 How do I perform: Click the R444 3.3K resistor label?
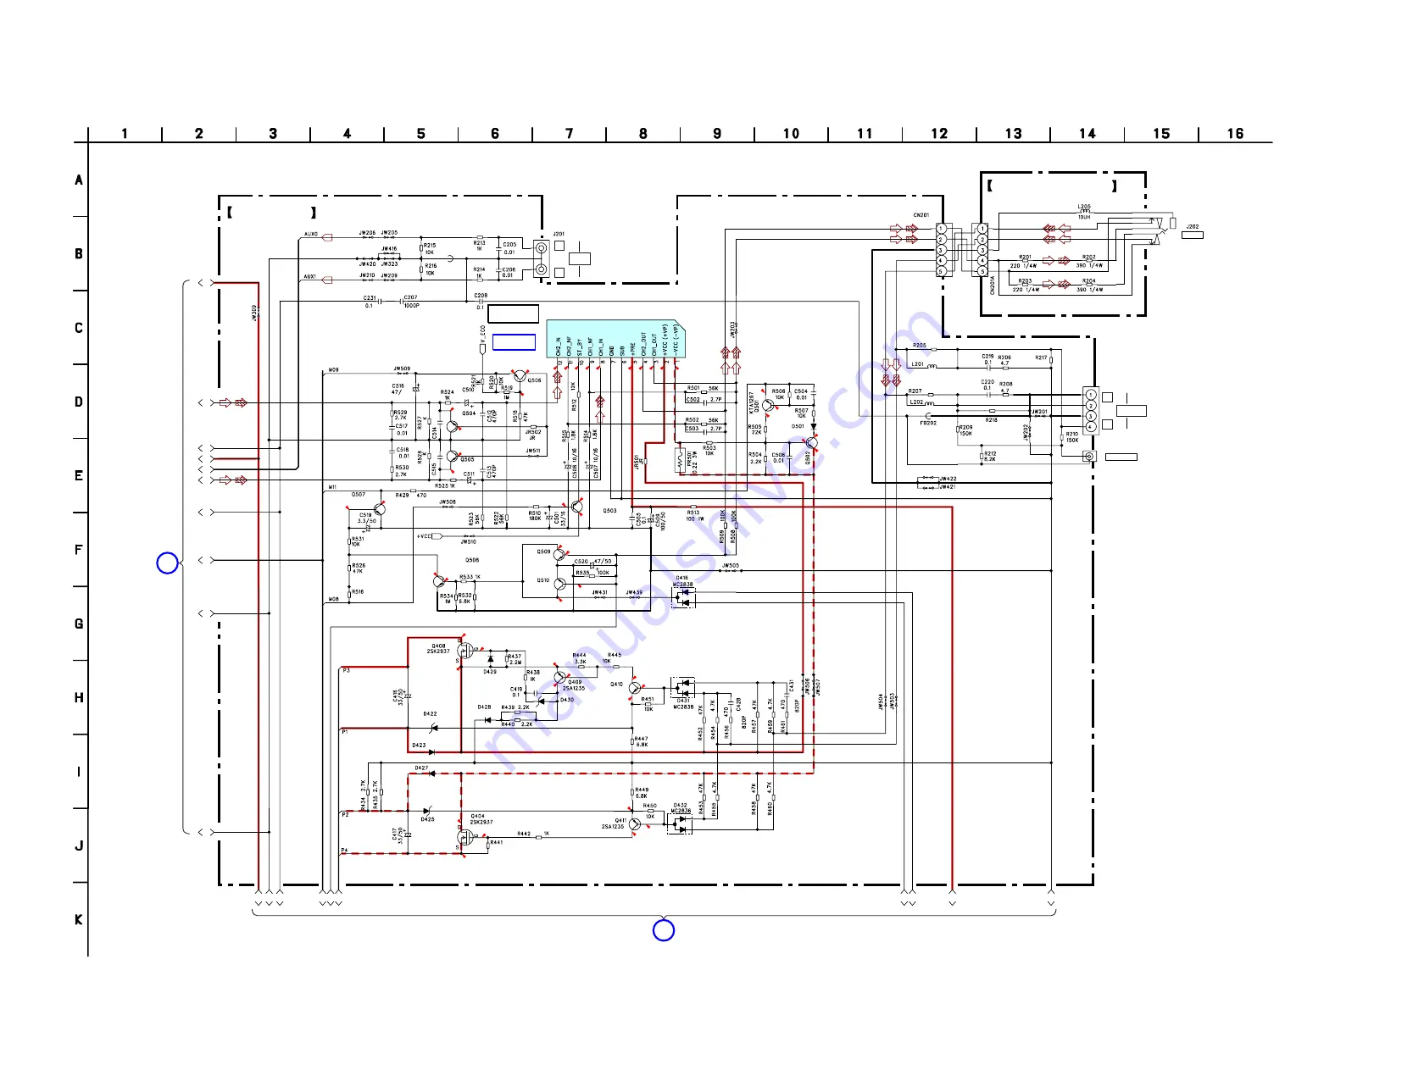(x=580, y=658)
